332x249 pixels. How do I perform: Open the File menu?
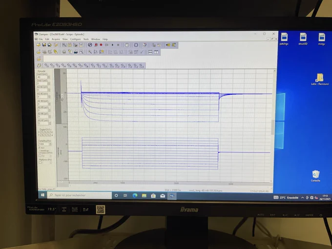41,39
